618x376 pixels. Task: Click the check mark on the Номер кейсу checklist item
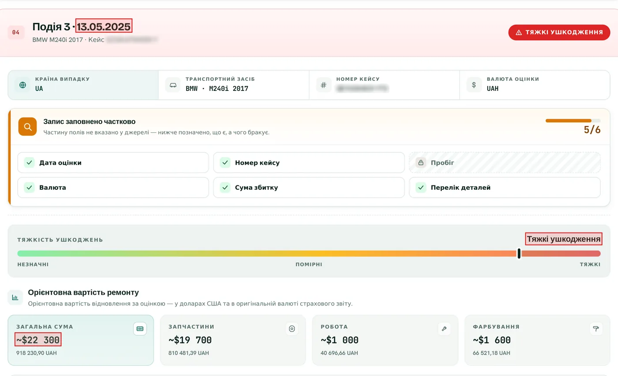click(x=225, y=163)
